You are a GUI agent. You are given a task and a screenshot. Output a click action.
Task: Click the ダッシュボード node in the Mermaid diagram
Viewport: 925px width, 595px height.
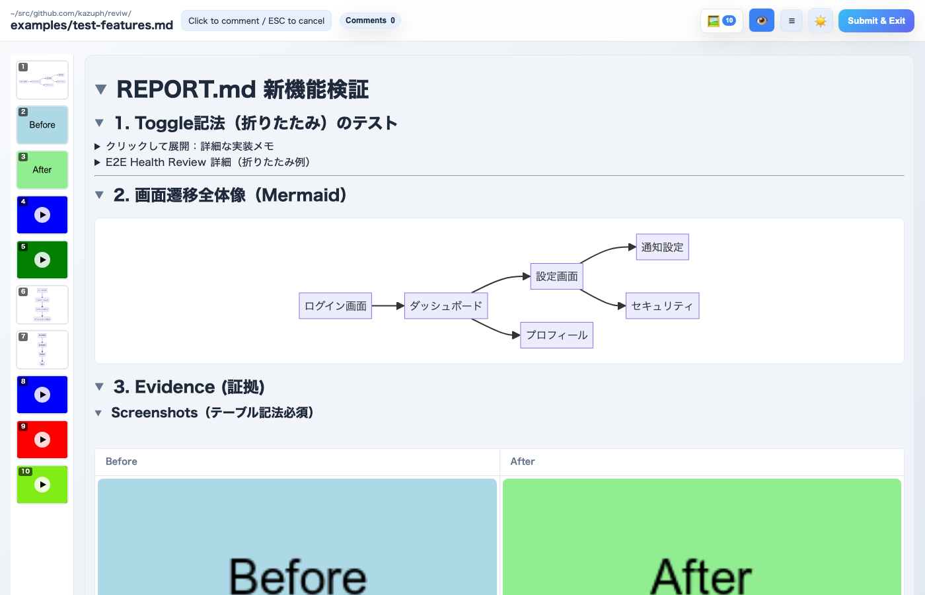point(446,305)
